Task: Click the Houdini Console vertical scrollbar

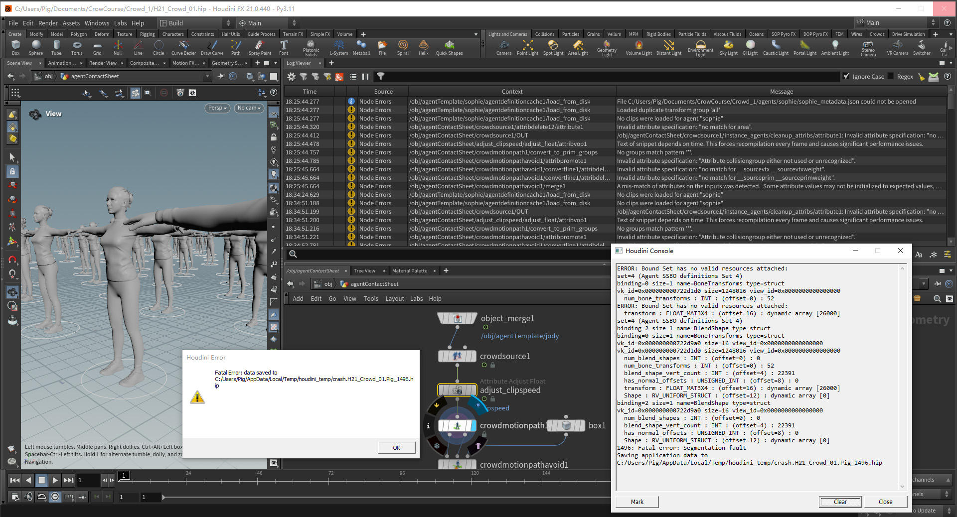Action: (902, 377)
